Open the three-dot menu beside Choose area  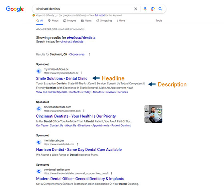tap(89, 54)
